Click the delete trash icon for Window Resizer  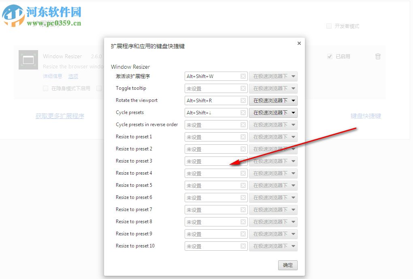(378, 57)
